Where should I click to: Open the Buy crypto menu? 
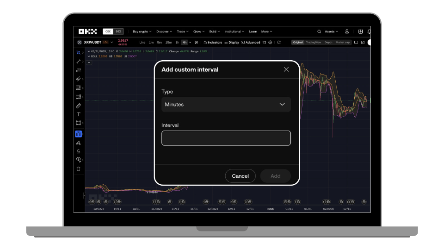142,31
